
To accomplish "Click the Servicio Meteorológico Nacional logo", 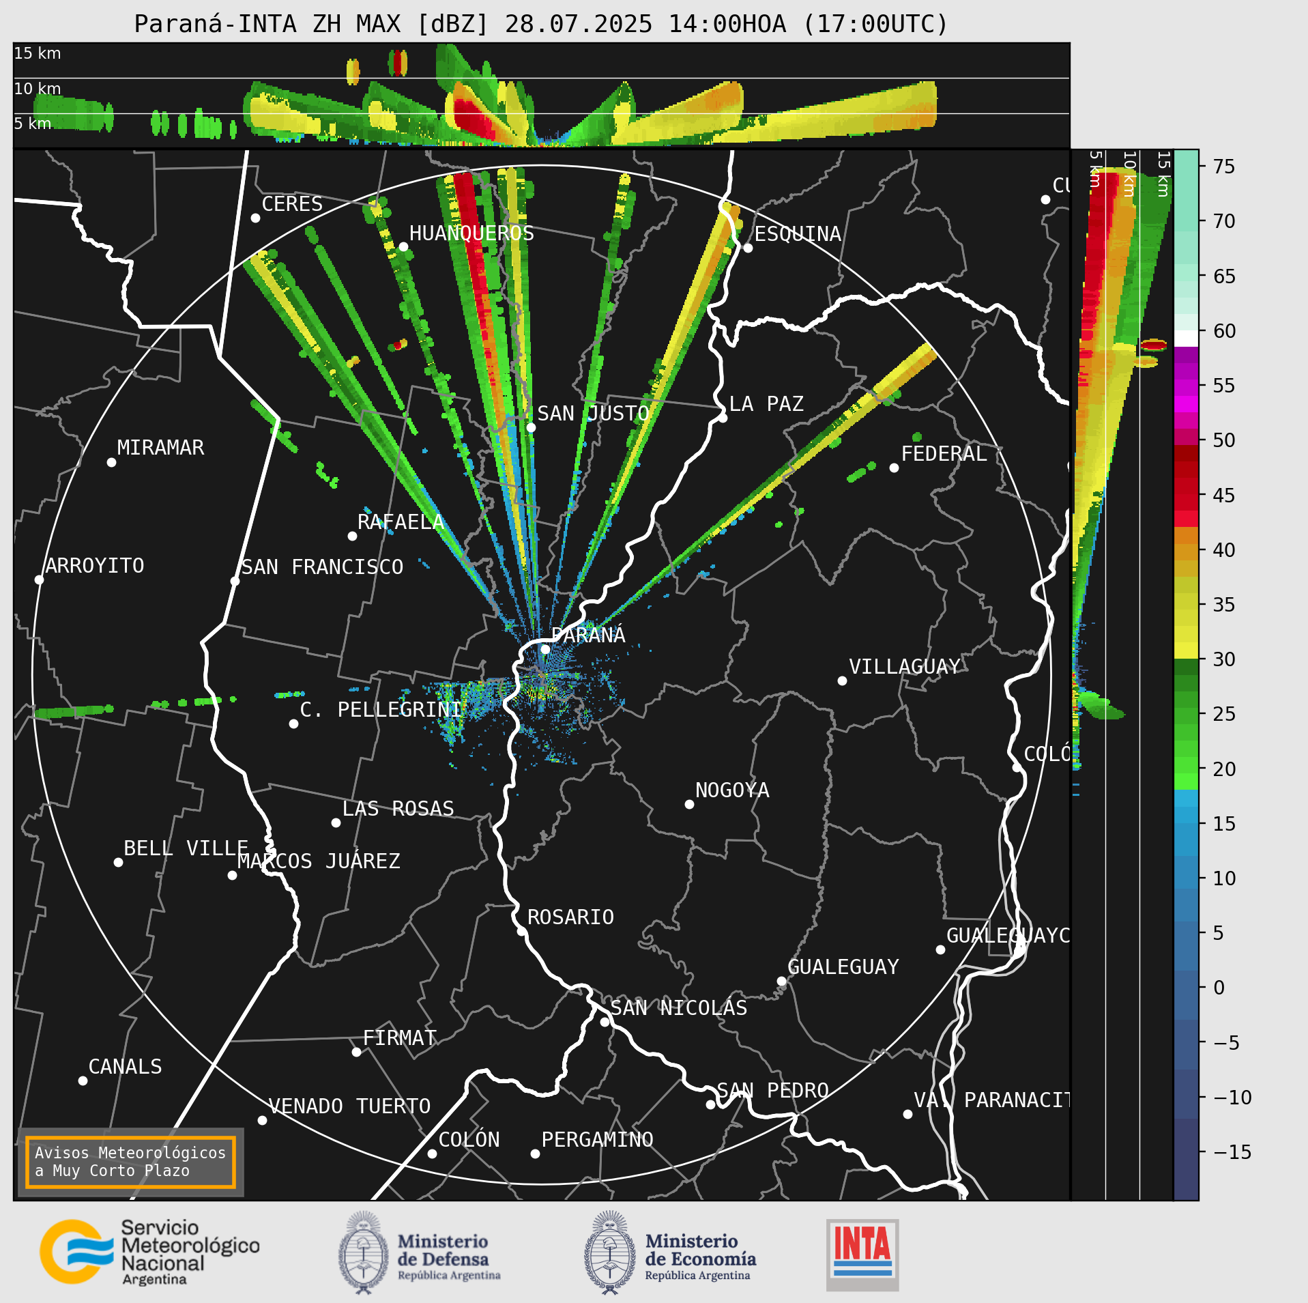I will coord(150,1252).
